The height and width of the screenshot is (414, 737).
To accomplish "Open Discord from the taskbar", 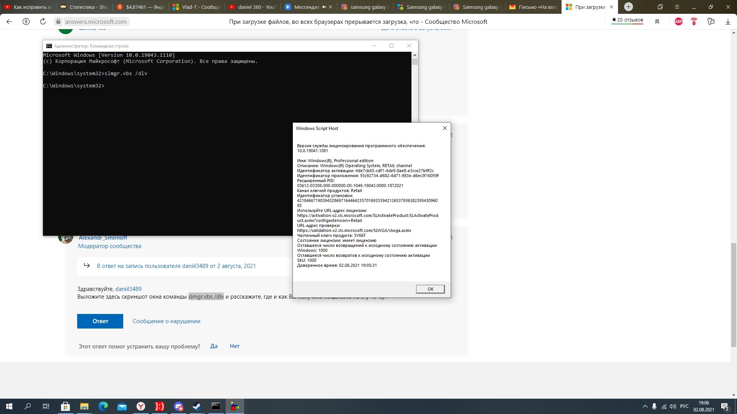I will tap(178, 406).
